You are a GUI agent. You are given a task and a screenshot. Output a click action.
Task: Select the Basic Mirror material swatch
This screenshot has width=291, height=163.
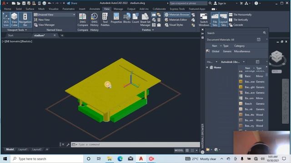coord(241,76)
